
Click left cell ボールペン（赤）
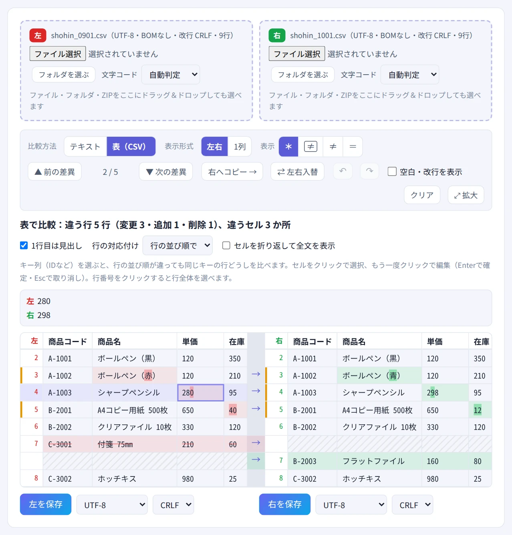click(x=134, y=375)
